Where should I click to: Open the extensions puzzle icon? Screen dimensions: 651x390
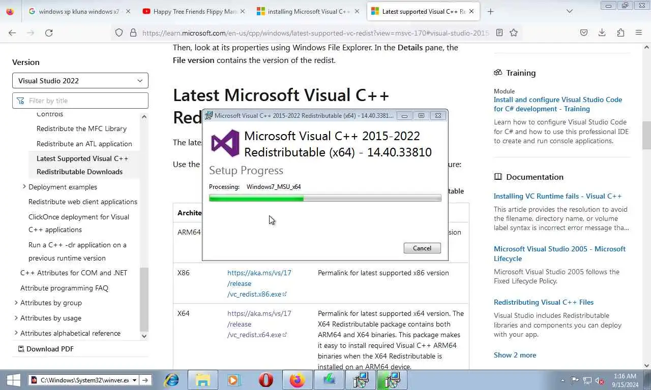[x=620, y=32]
